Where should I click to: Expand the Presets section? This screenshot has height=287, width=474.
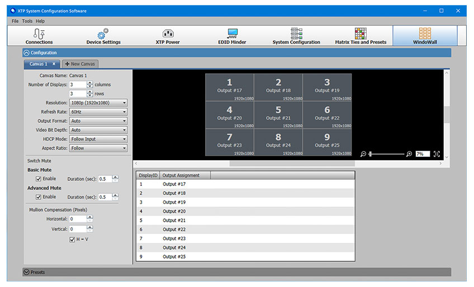[27, 272]
